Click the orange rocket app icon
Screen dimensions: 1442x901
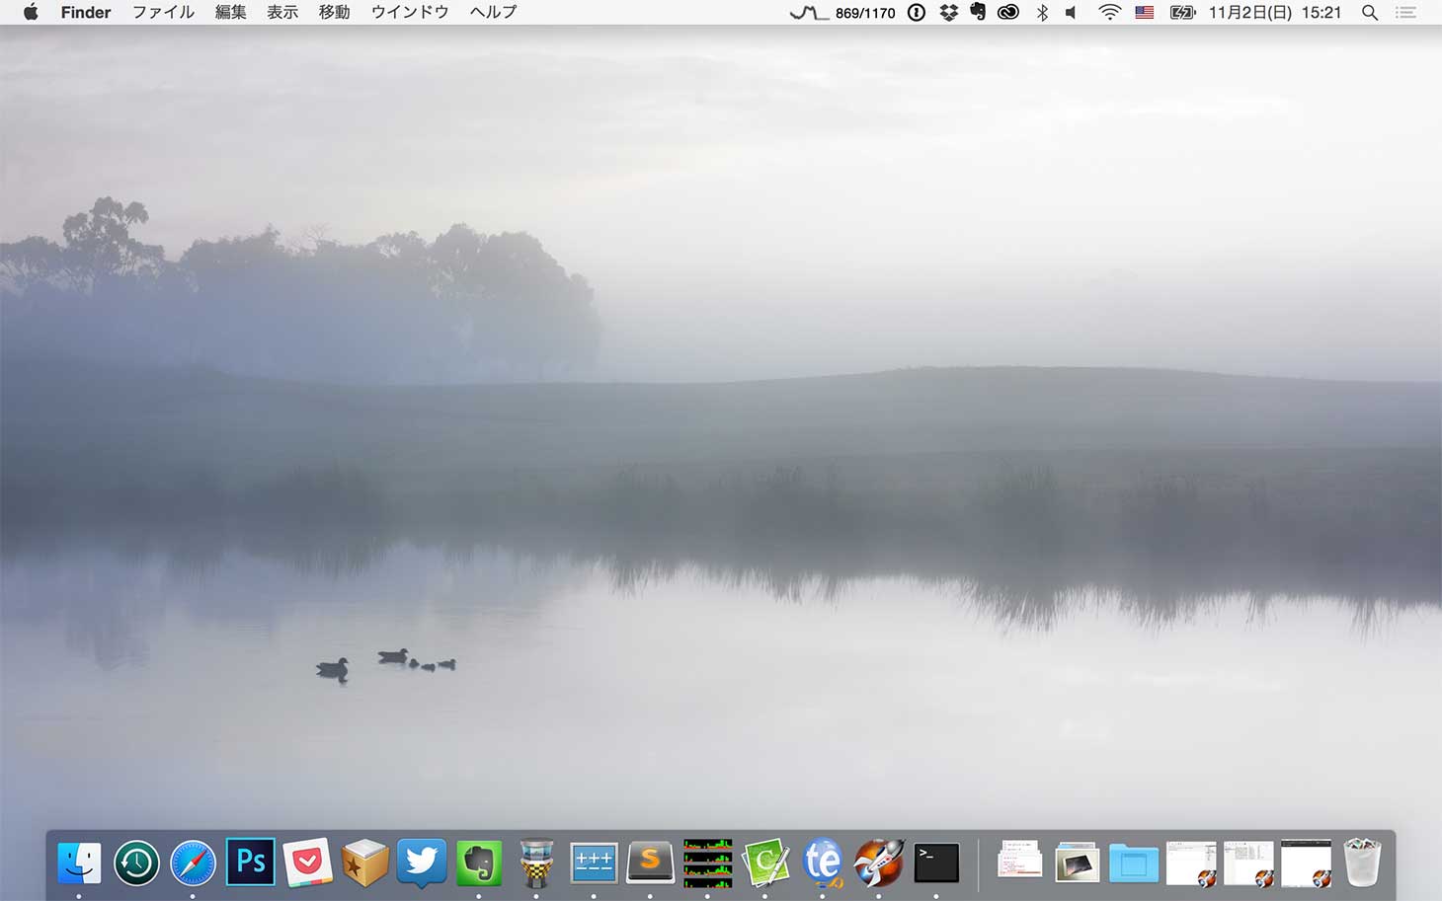point(878,863)
